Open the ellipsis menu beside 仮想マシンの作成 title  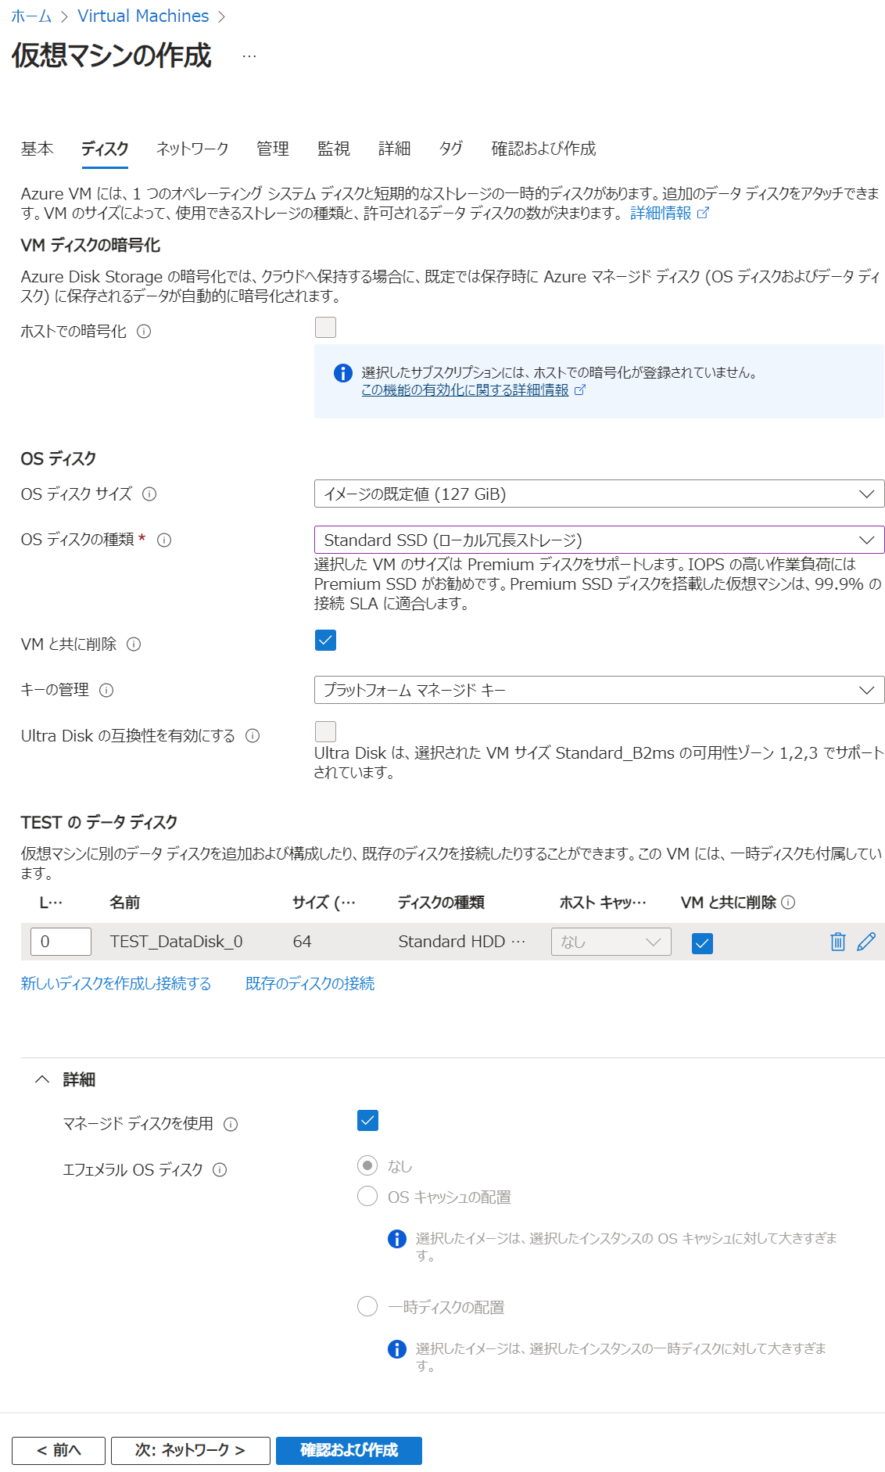tap(249, 56)
